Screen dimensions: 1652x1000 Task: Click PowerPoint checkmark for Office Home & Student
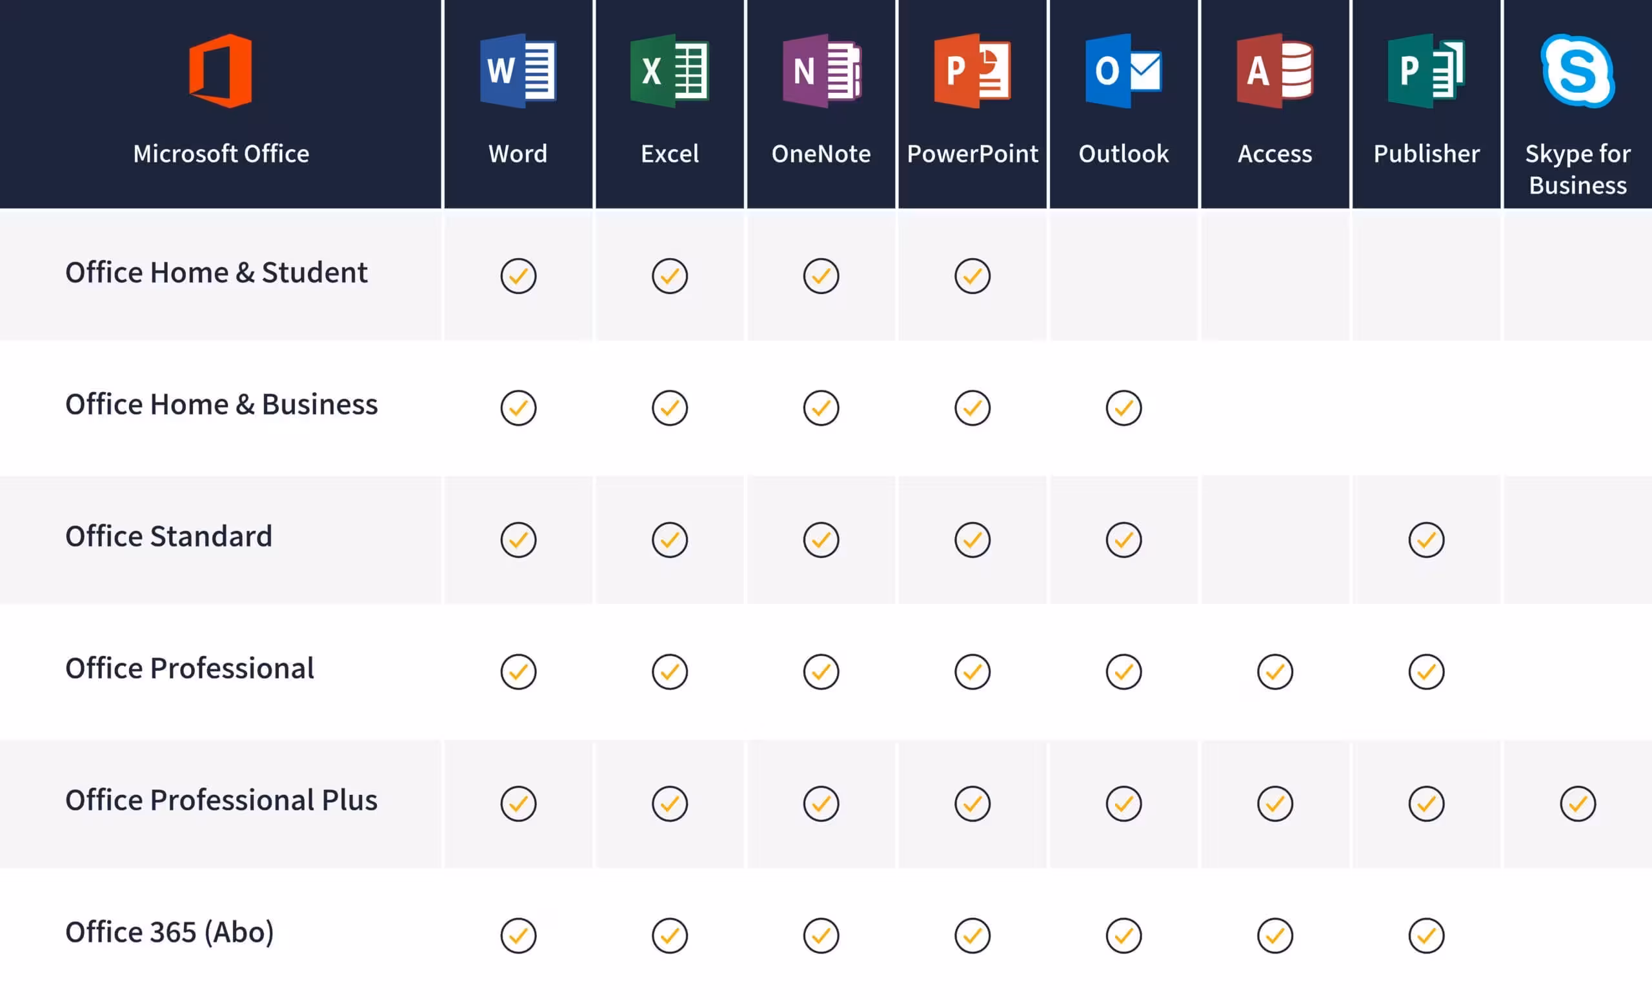tap(972, 275)
